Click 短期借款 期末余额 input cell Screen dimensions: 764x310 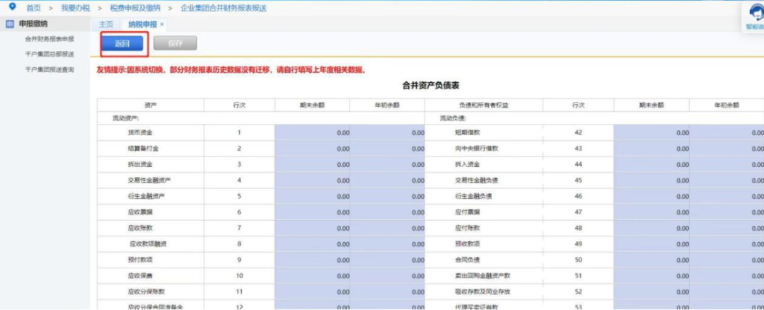point(652,132)
